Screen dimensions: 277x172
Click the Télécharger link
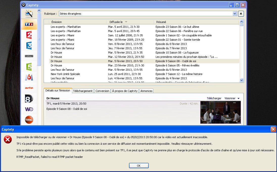[x=214, y=98]
